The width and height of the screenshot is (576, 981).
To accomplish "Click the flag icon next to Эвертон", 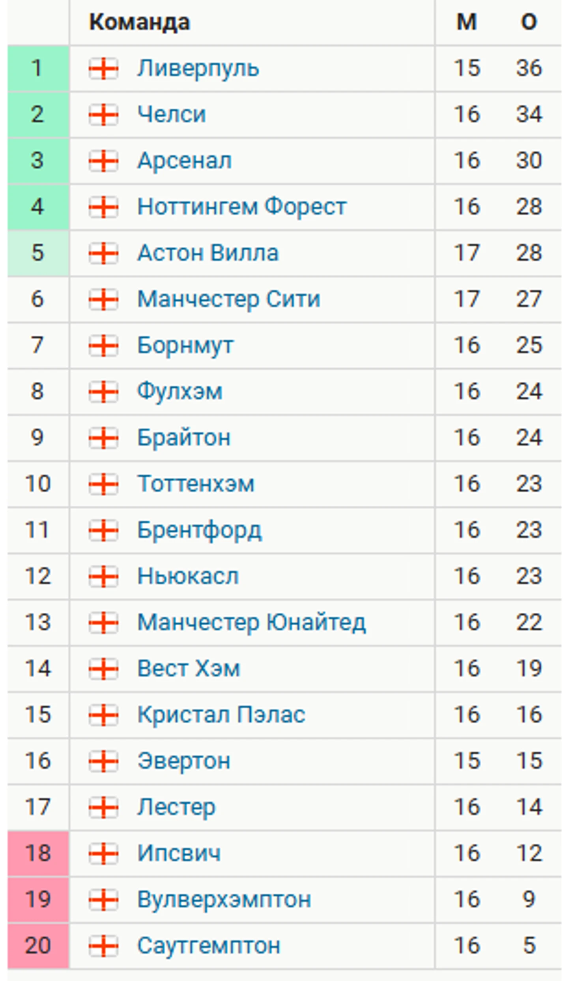I will pos(103,761).
